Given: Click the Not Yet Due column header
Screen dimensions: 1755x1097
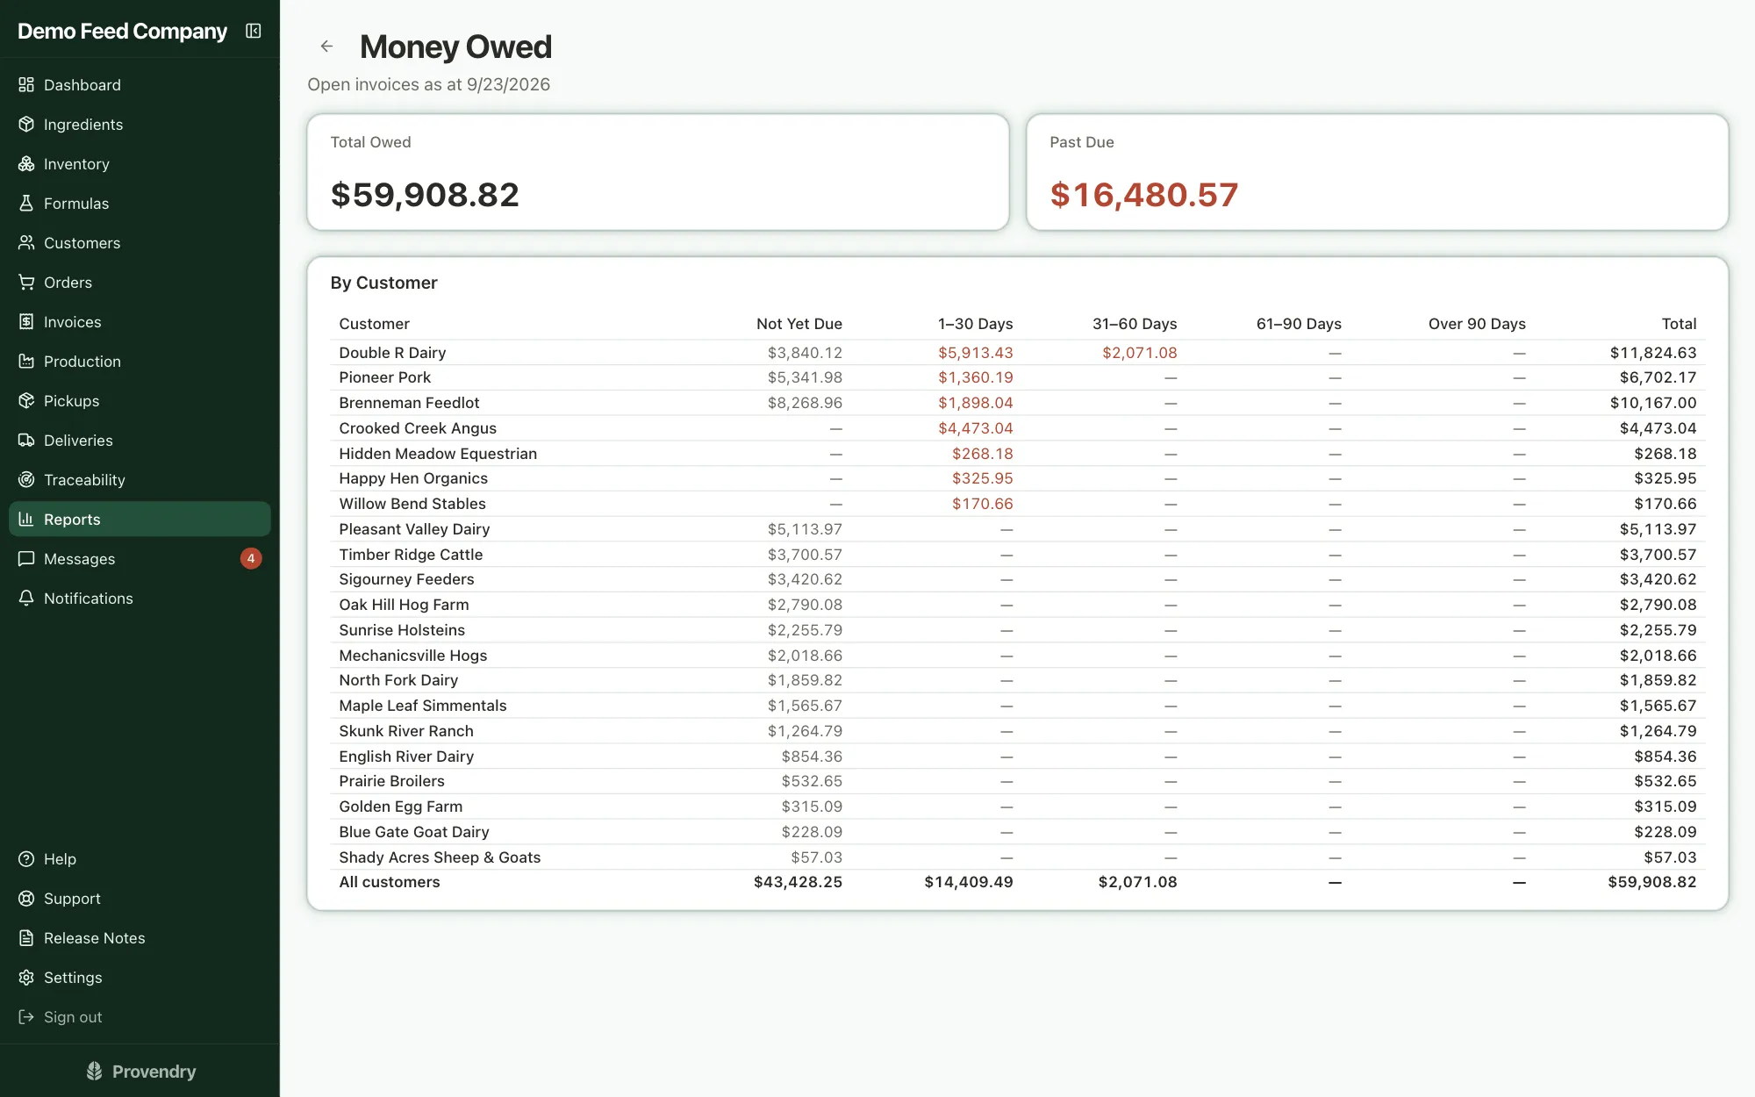Looking at the screenshot, I should point(799,324).
